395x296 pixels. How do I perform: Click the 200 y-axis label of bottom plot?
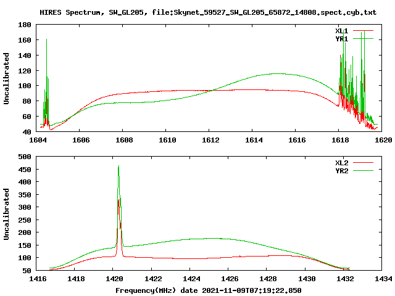[x=25, y=232]
